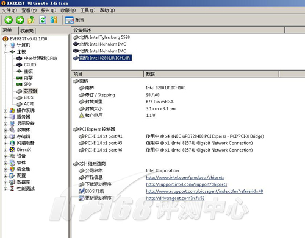Click the Refresh toolbar icon
305x238 pixels.
[x=43, y=20]
